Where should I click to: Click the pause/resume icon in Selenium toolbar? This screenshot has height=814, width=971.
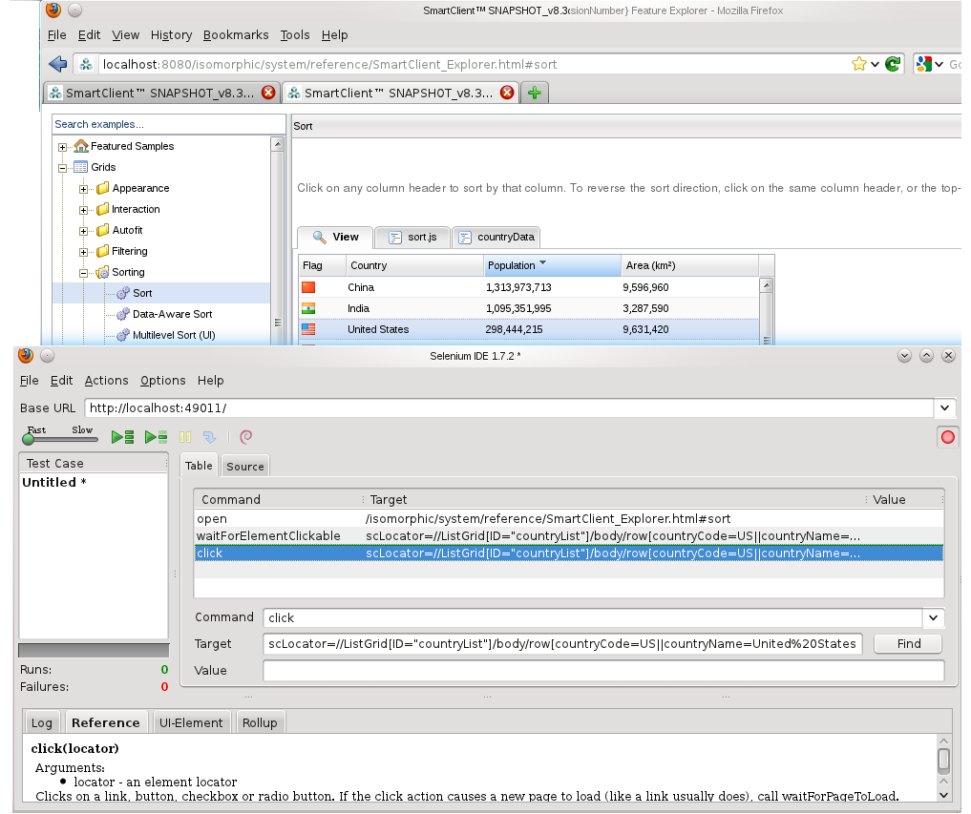click(x=185, y=437)
